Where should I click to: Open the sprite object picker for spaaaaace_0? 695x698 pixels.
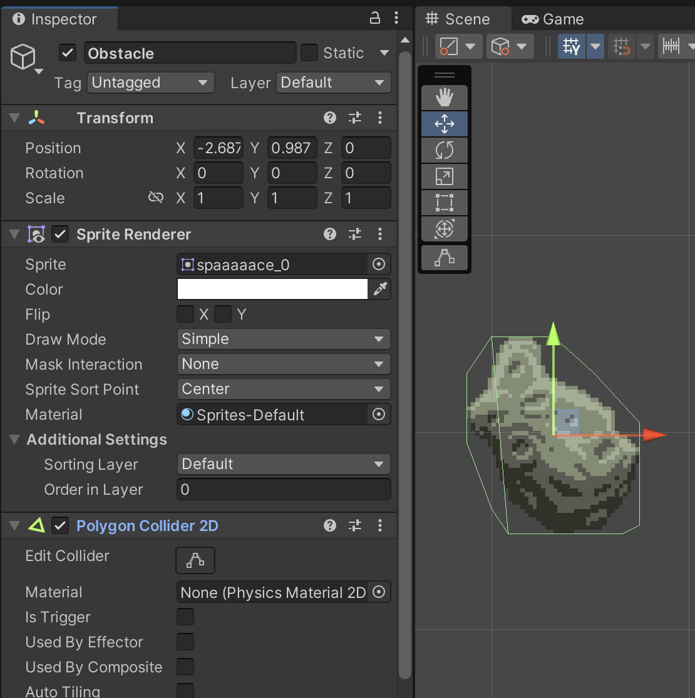pos(378,265)
